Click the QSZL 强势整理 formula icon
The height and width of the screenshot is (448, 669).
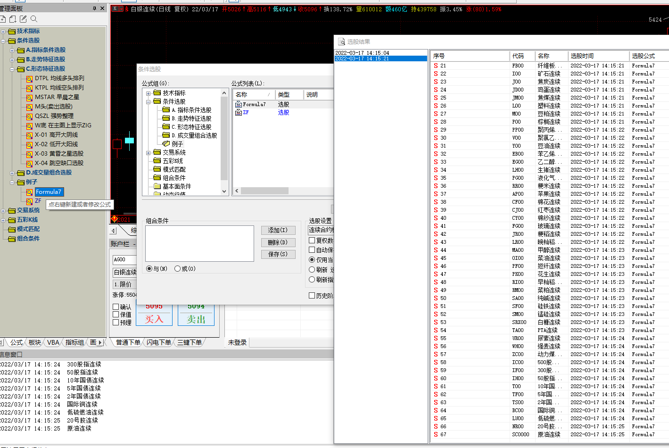pyautogui.click(x=29, y=116)
